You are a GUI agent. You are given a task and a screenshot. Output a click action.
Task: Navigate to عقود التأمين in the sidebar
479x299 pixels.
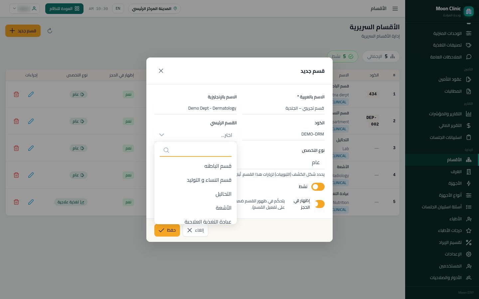[x=442, y=79]
